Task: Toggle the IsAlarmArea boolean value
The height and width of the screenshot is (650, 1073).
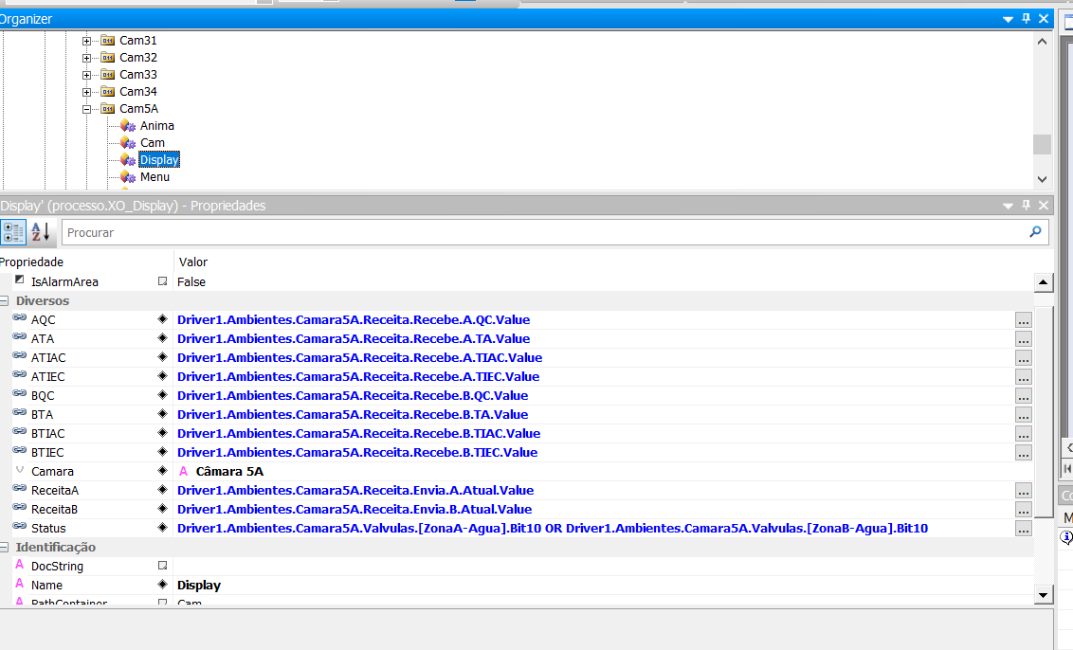Action: tap(191, 281)
